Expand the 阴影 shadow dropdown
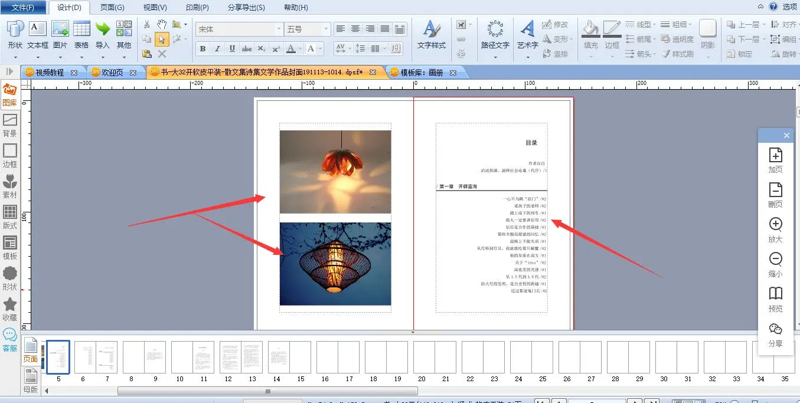800x403 pixels. coord(708,56)
